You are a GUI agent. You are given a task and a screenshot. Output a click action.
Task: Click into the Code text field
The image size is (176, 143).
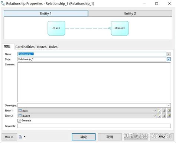pyautogui.click(x=92, y=59)
